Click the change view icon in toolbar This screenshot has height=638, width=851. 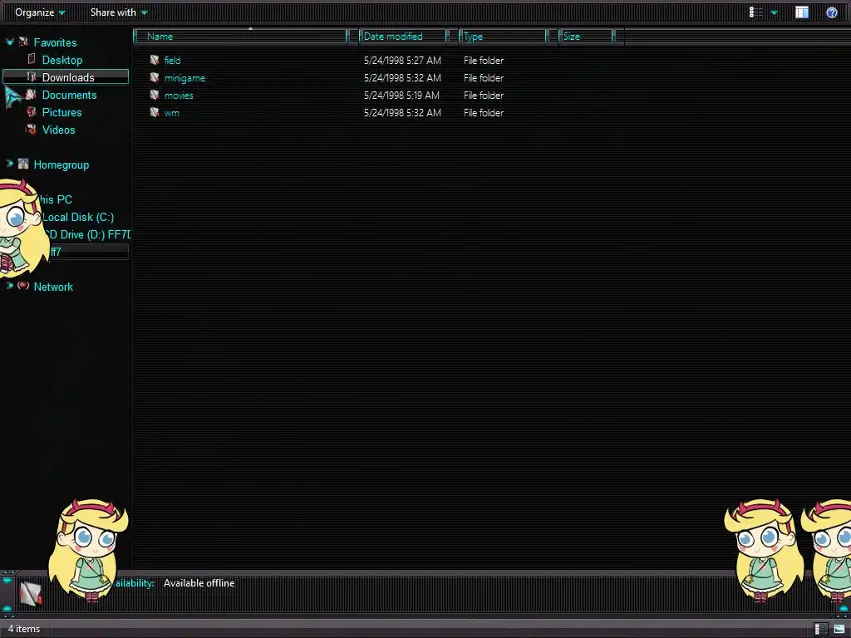click(755, 12)
